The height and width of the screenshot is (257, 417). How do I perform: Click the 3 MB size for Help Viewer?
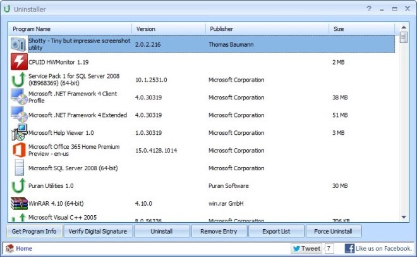[338, 133]
